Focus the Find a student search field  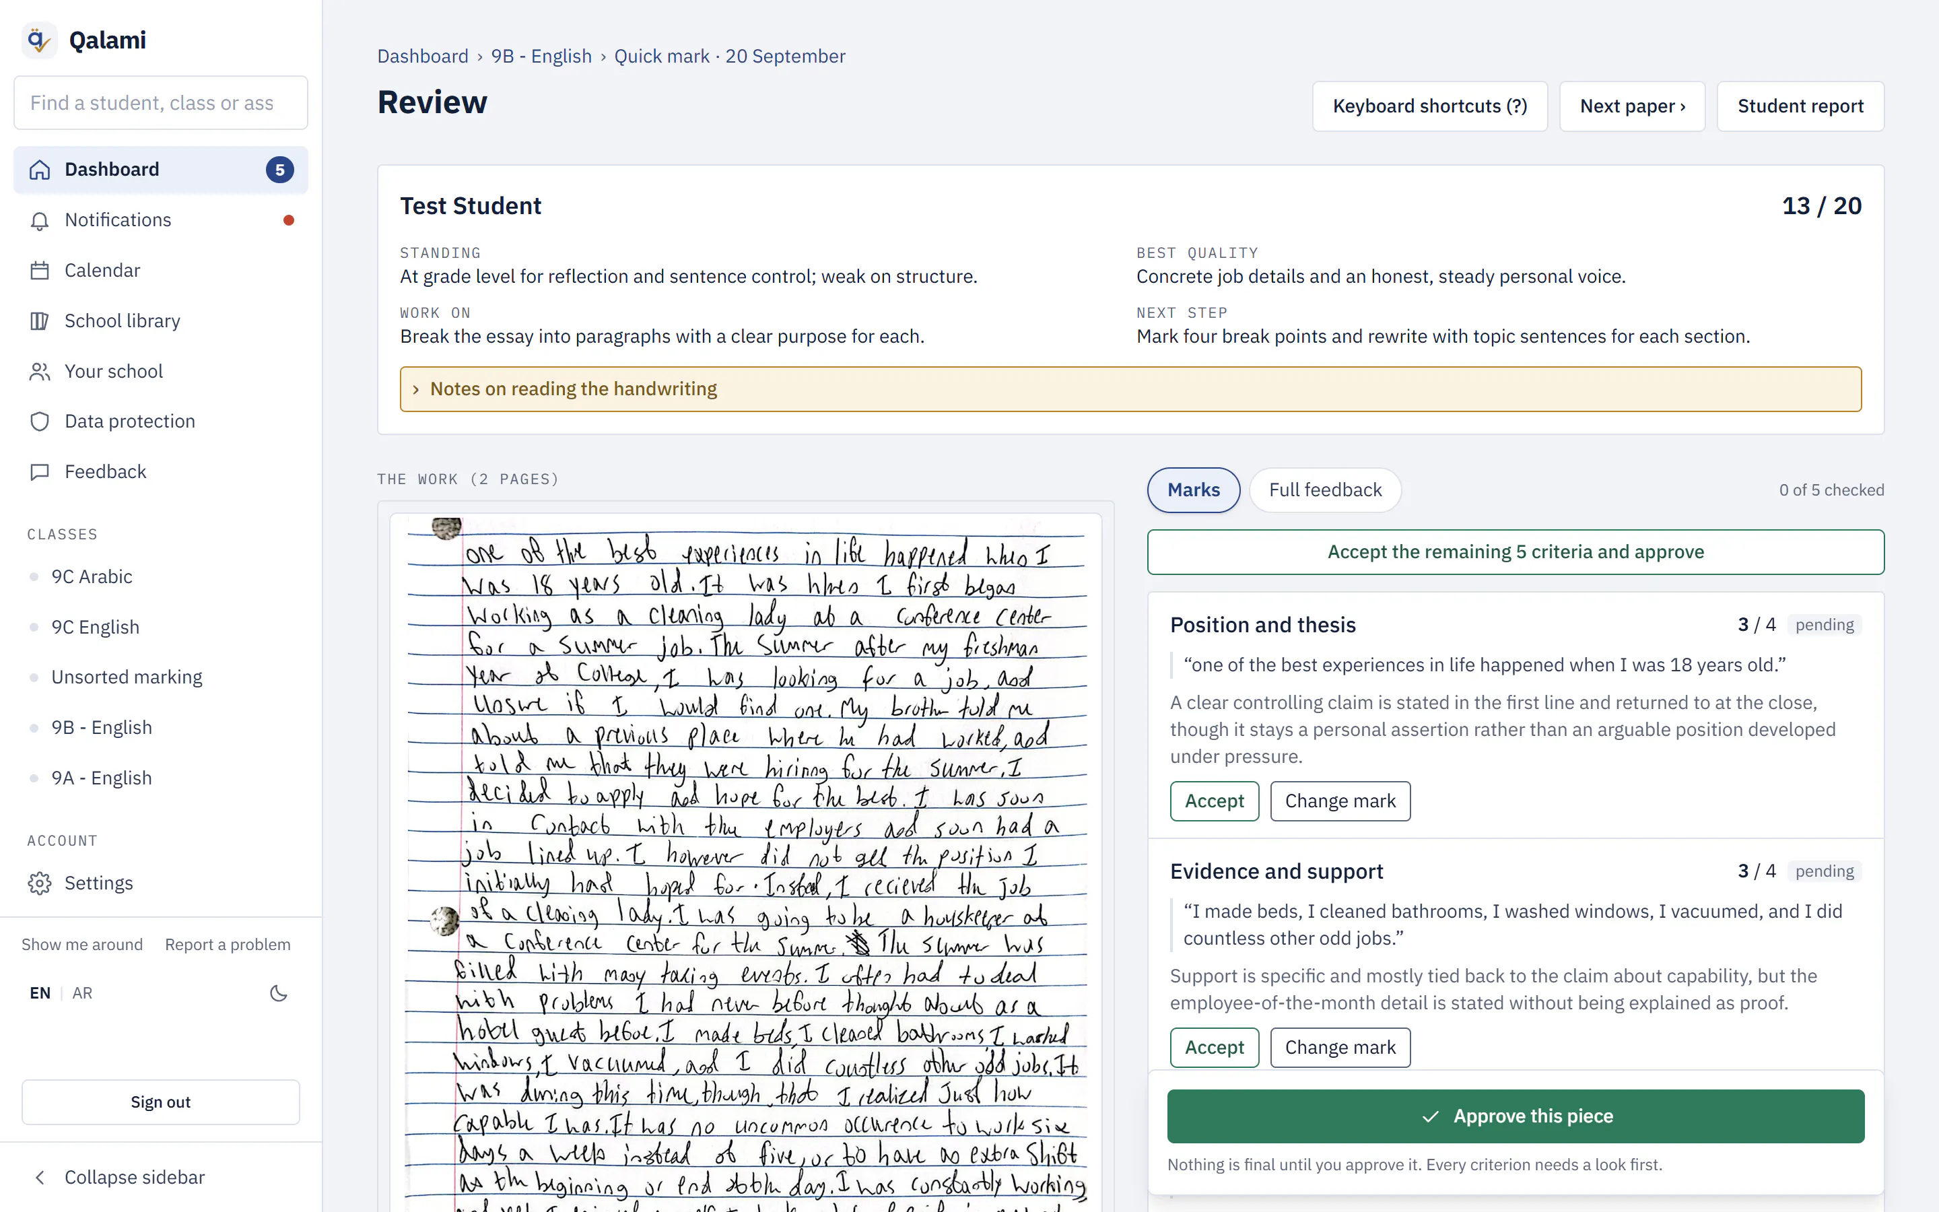point(160,104)
